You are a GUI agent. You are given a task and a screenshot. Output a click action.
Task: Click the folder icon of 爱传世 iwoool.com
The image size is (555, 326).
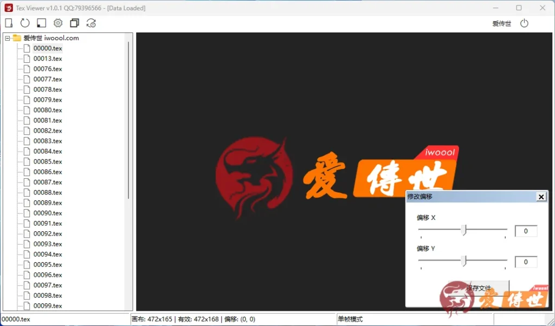(x=17, y=38)
